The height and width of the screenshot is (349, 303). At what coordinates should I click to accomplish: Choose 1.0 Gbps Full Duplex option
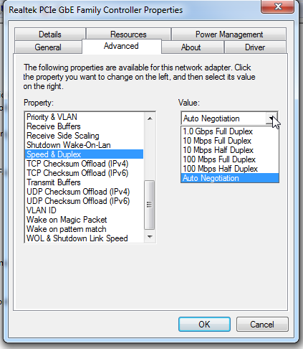click(230, 131)
